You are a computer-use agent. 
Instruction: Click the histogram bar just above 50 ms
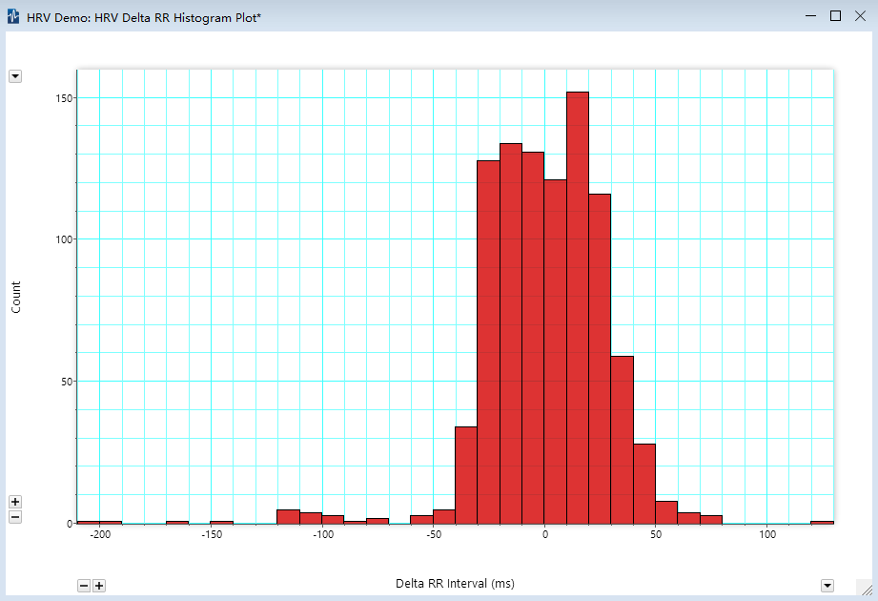click(666, 512)
